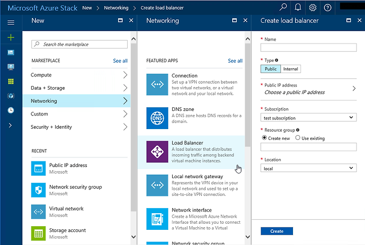
Task: Close the New blade
Action: tap(131, 20)
